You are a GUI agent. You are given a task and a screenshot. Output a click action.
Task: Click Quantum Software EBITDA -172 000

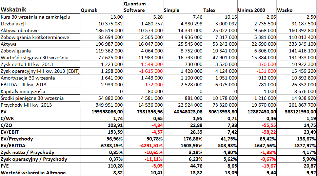tap(153, 85)
